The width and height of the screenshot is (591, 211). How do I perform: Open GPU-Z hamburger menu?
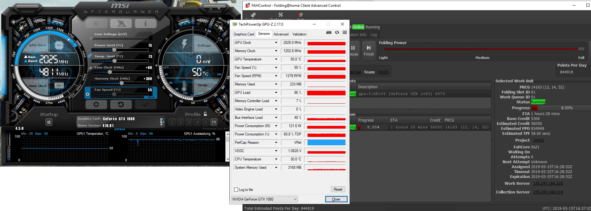pyautogui.click(x=345, y=32)
